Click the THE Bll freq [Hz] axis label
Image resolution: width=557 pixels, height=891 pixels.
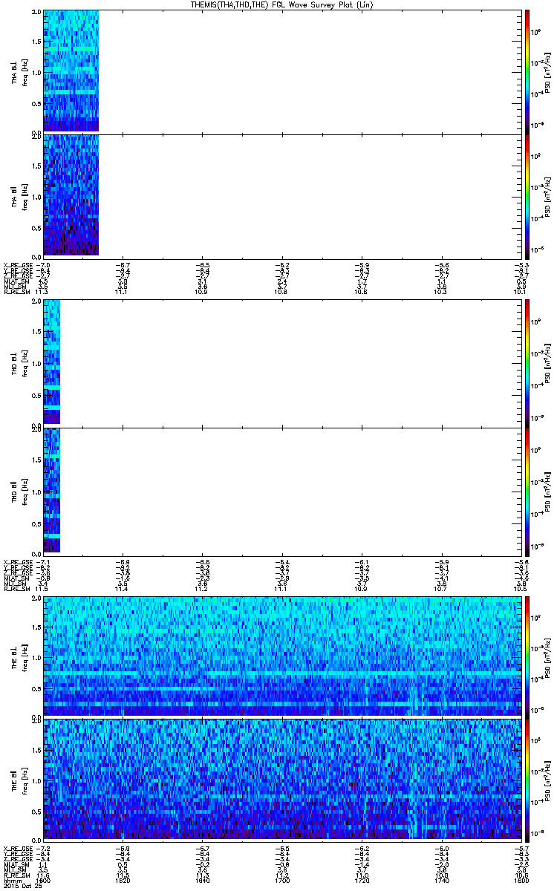tap(25, 780)
